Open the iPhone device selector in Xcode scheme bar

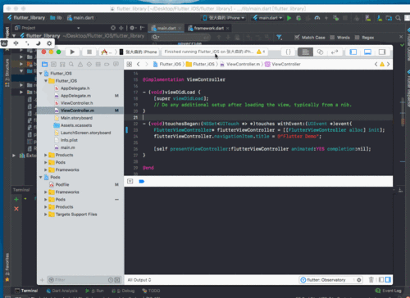click(x=139, y=52)
